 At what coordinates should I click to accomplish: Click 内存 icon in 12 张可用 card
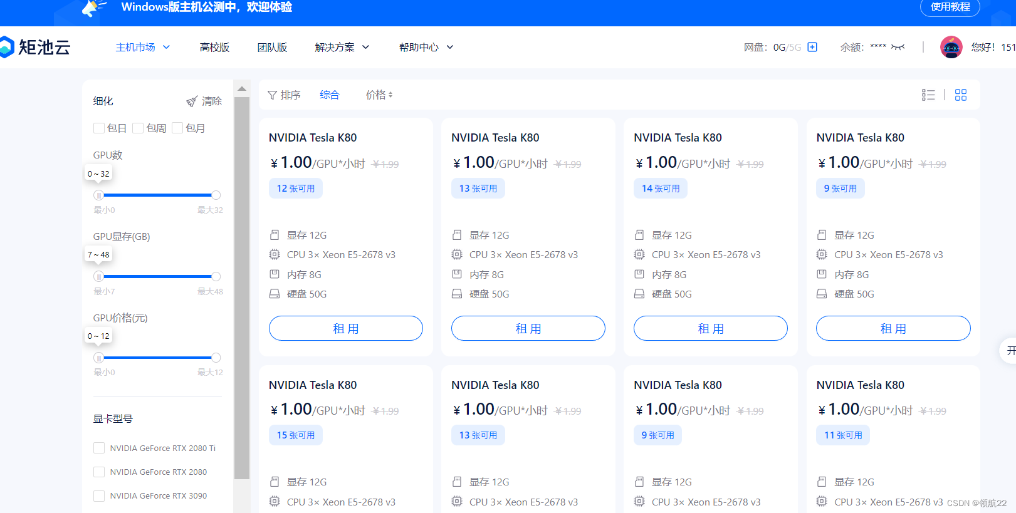275,274
